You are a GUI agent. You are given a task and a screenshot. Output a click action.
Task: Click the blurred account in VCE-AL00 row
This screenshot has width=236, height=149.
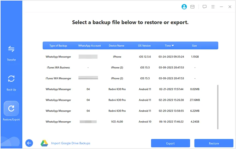pos(88,122)
